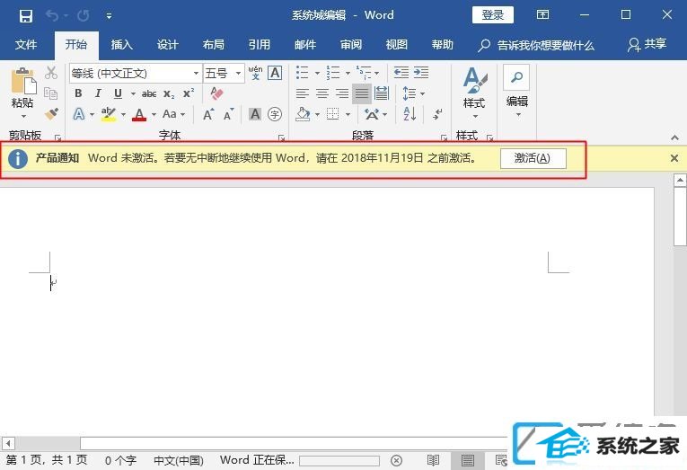
Task: Switch to the 设计 tab
Action: [167, 45]
